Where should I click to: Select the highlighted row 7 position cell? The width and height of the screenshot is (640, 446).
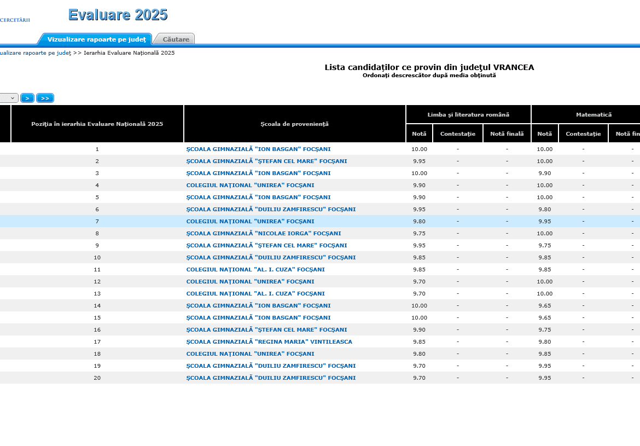pos(97,222)
